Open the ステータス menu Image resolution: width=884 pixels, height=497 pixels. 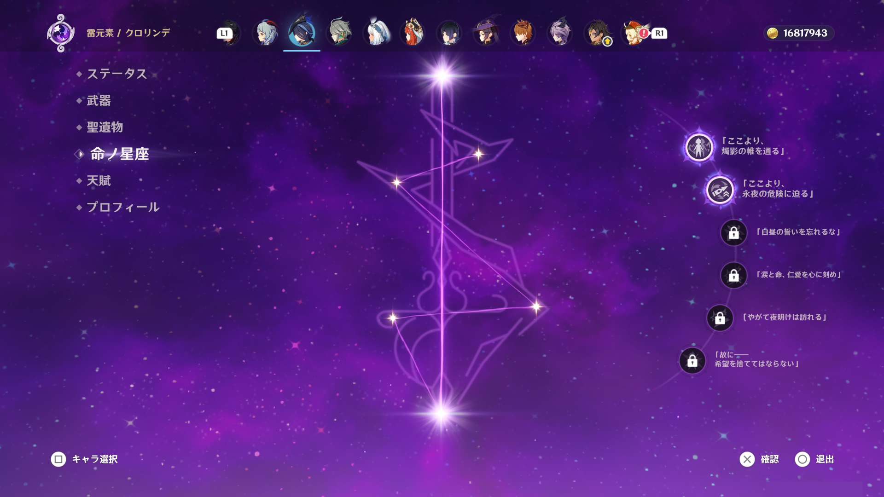[117, 74]
